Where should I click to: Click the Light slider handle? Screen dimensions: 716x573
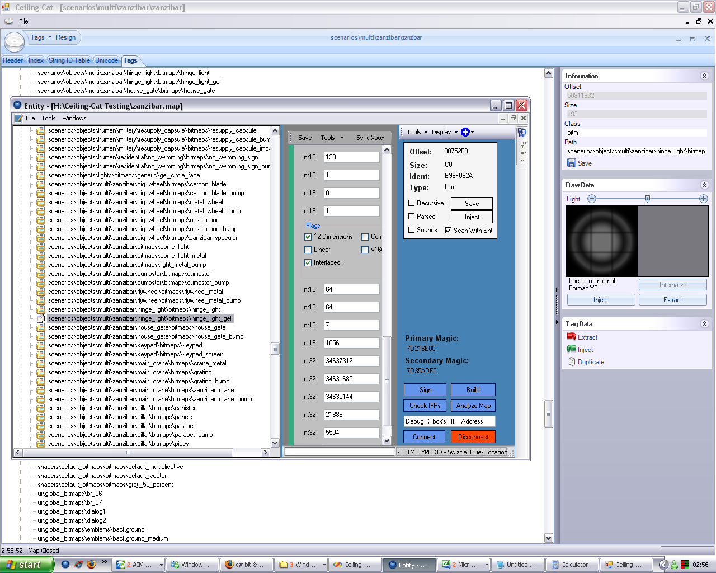coord(647,199)
